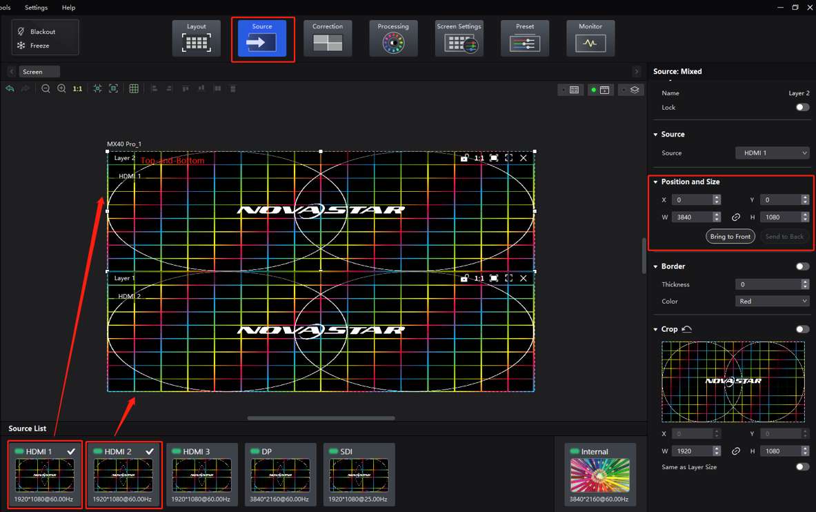Toggle the Lock switch for Layer 2
The width and height of the screenshot is (816, 512).
coord(802,107)
